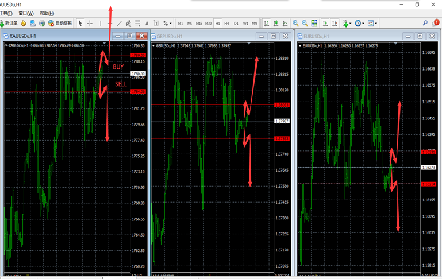442x279 pixels.
Task: Select the crosshair cursor tool
Action: [x=90, y=24]
